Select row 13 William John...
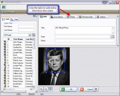120x96 pixels. click(18, 73)
